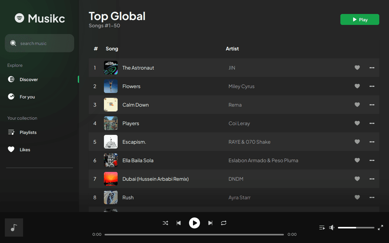
Task: Select the song title Players
Action: tap(131, 123)
